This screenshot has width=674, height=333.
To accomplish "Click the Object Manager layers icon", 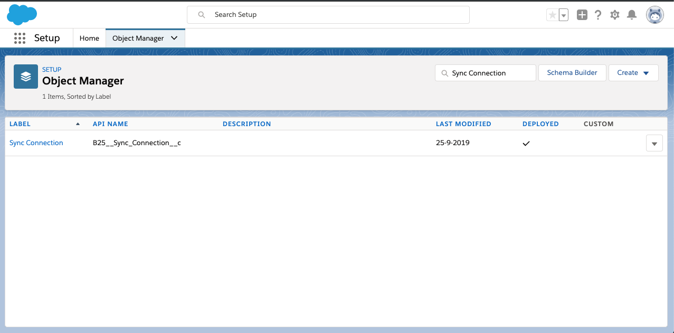I will pos(26,77).
